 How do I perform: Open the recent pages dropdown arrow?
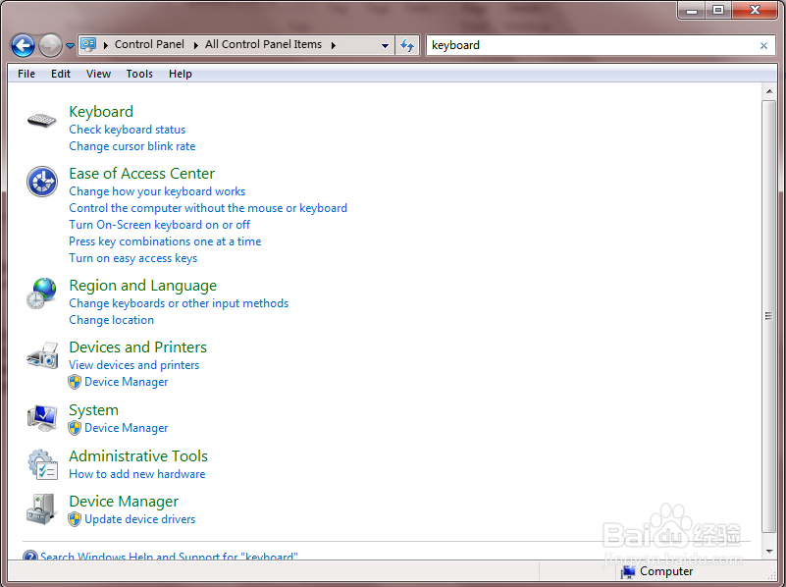pos(71,45)
